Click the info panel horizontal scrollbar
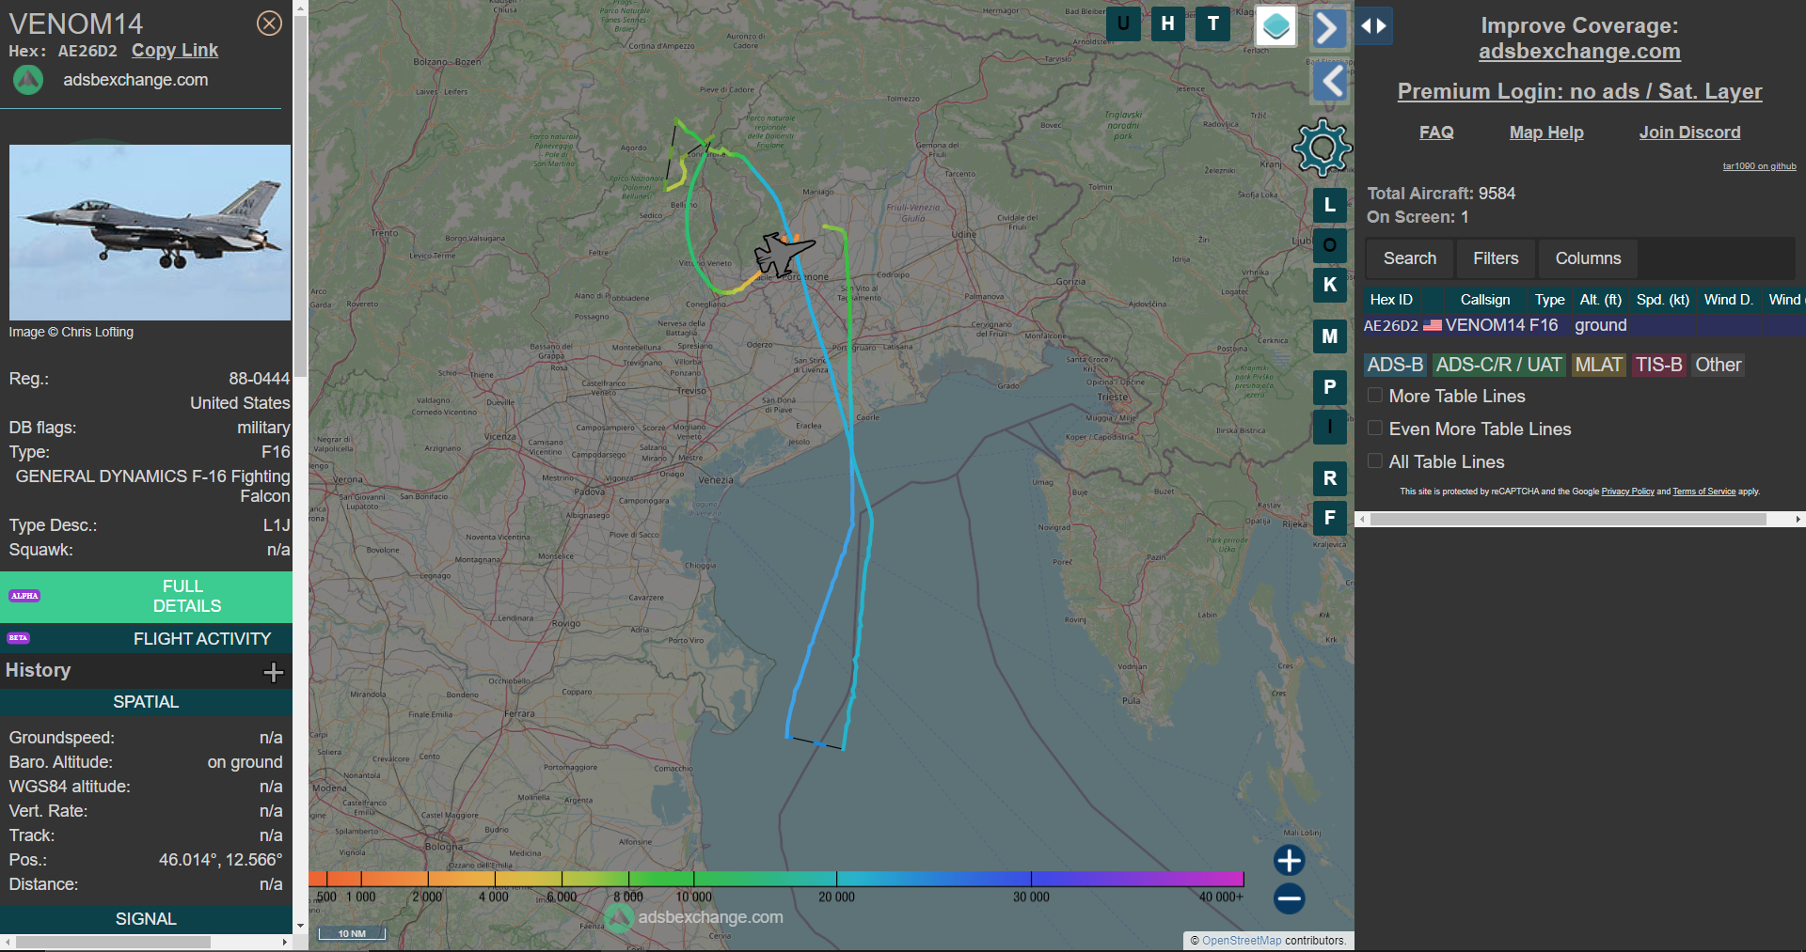 pos(113,942)
